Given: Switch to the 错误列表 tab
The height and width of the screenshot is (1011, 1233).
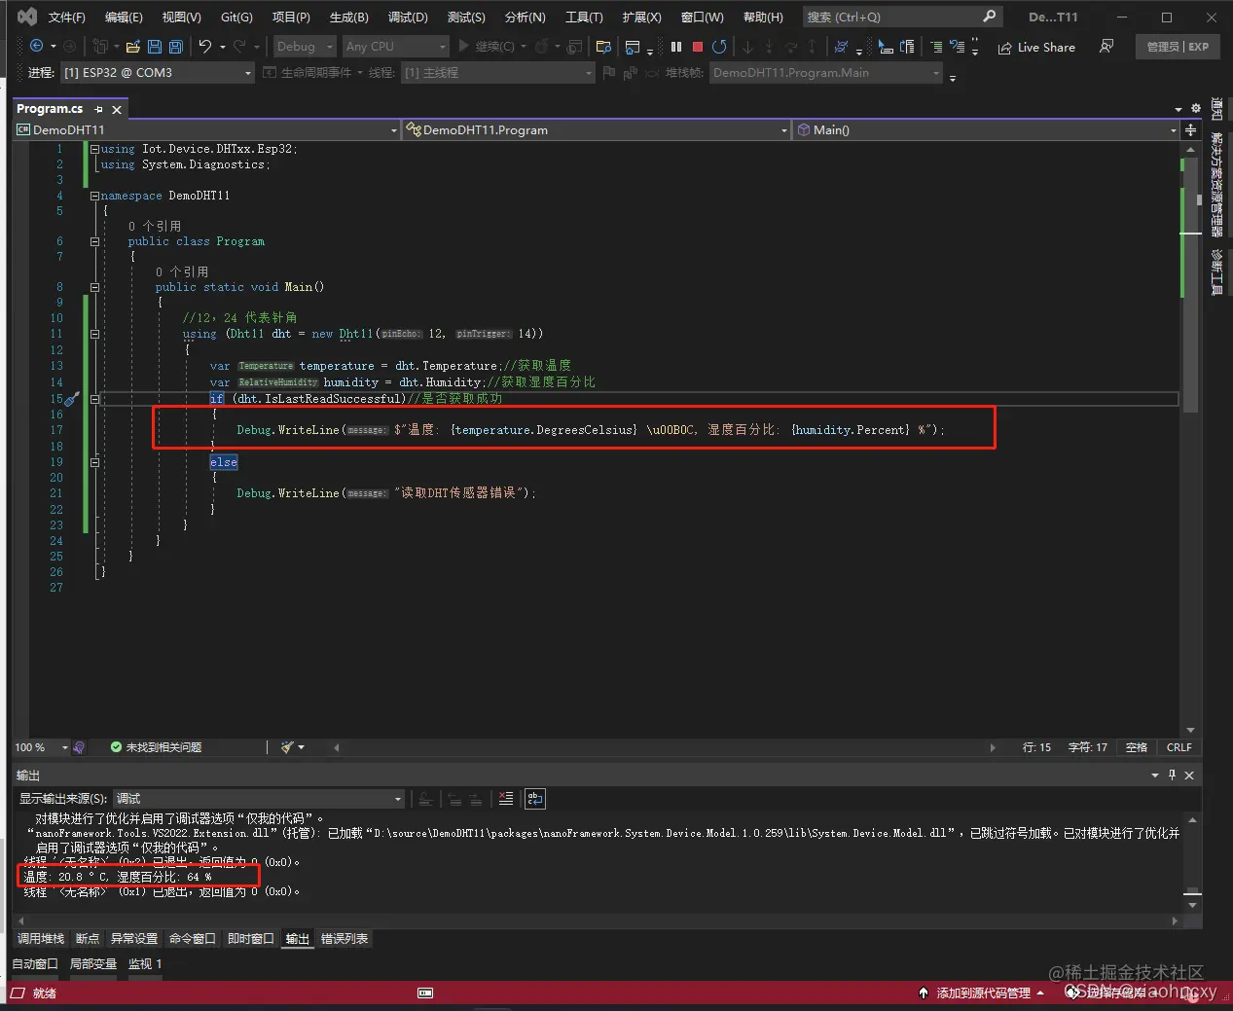Looking at the screenshot, I should tap(345, 939).
